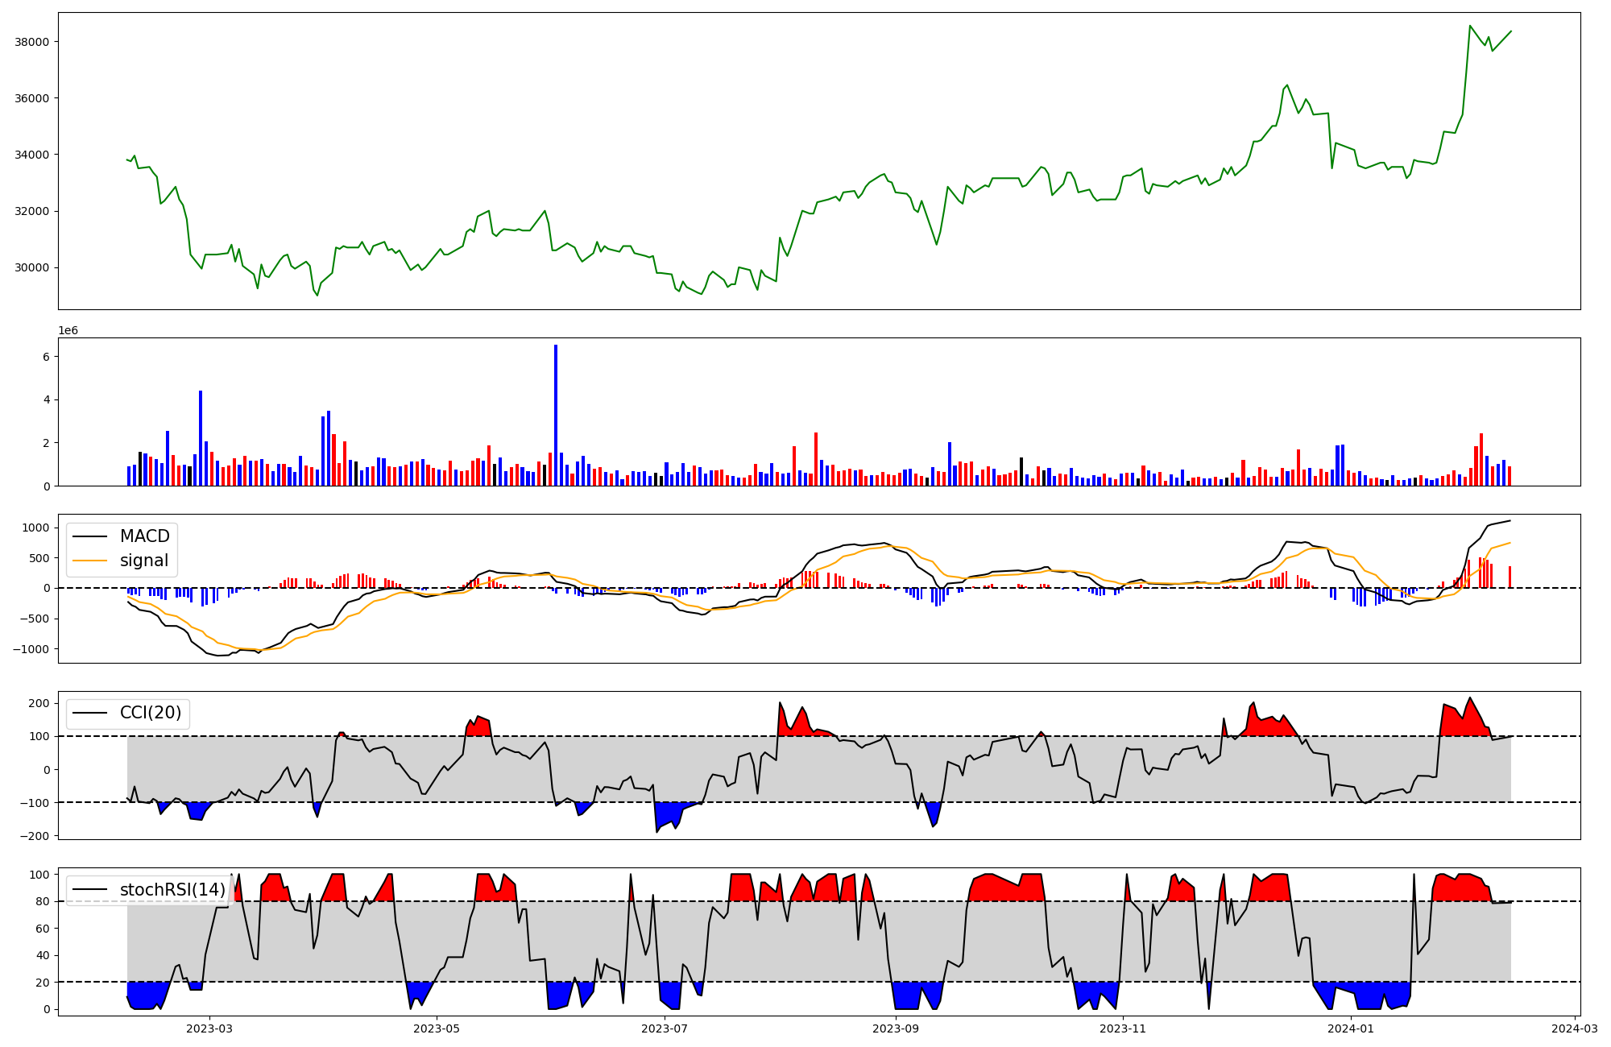The height and width of the screenshot is (1047, 1611).
Task: Click the 38000 price axis label
Action: pos(32,42)
